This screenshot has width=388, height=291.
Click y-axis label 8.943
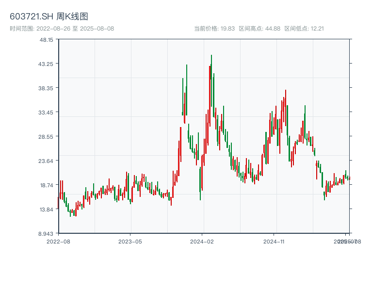[46, 234]
